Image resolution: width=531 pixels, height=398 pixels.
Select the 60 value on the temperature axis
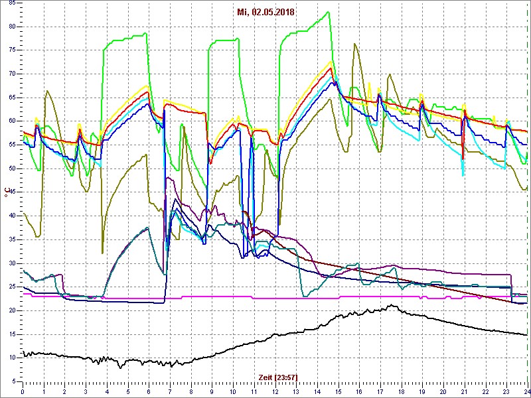tap(11, 121)
